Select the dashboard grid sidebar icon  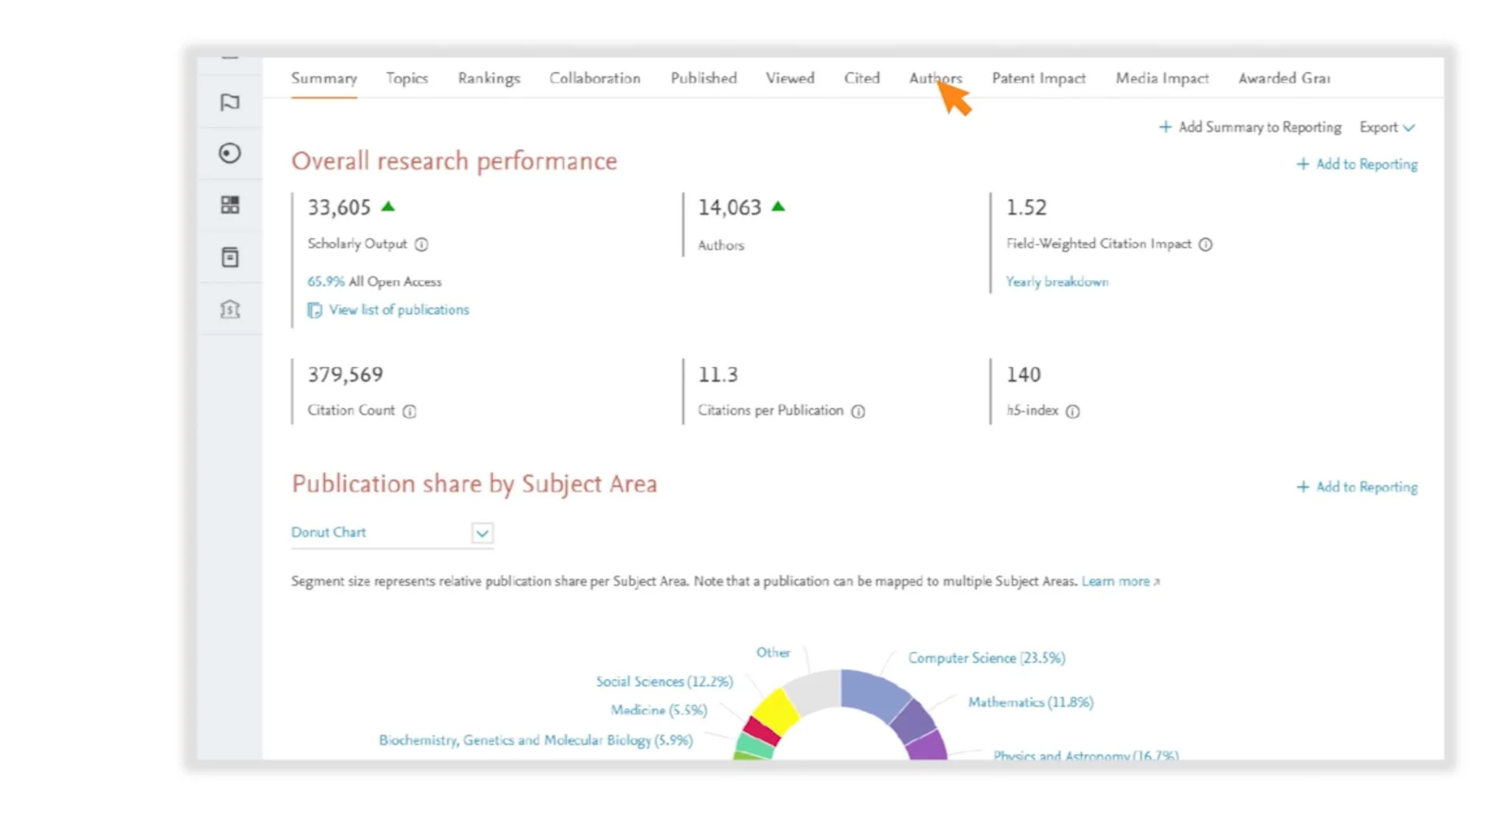[x=230, y=205]
